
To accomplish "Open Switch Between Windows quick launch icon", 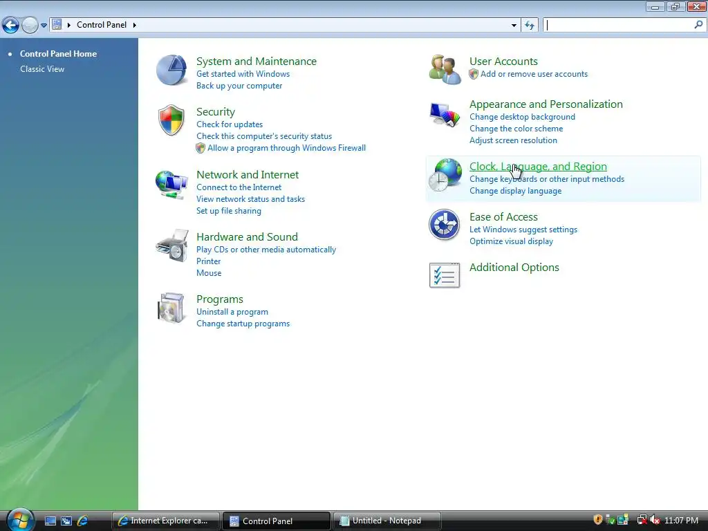I will pos(66,521).
